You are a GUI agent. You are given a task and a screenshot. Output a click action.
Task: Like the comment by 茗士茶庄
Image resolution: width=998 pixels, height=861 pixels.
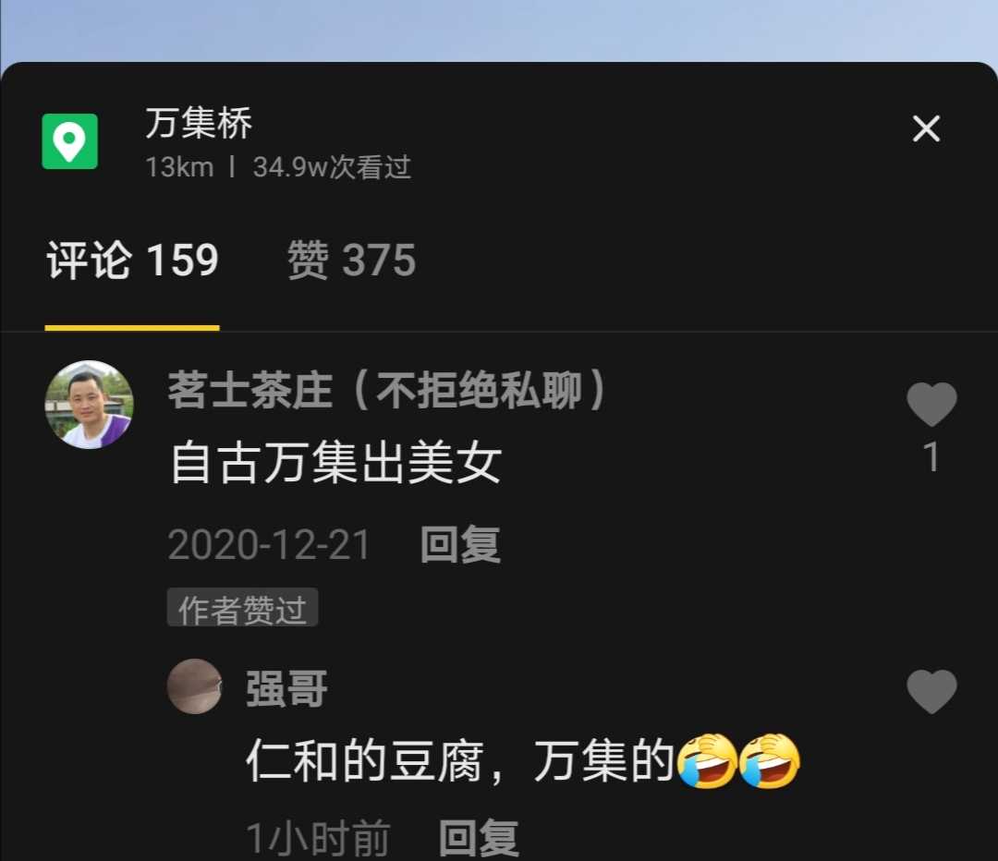[931, 405]
